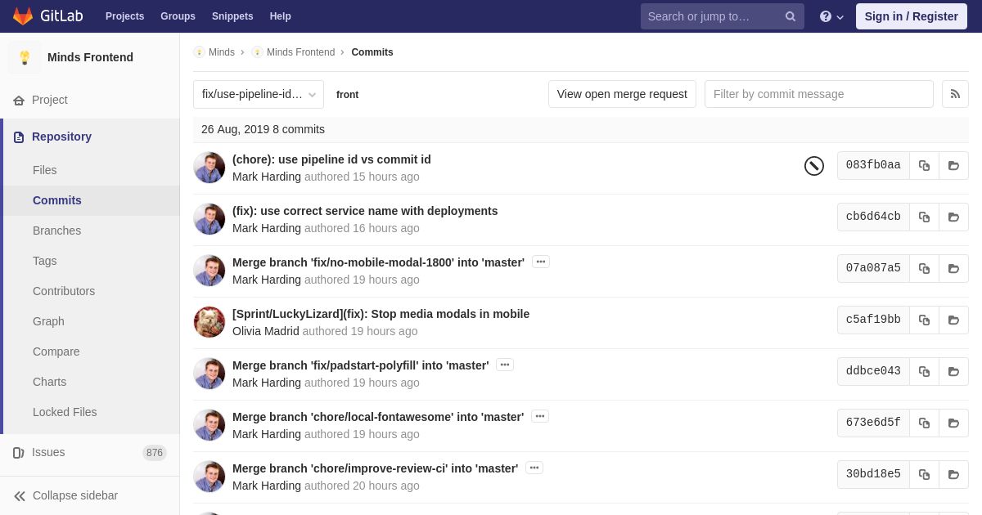Copy commit SHA c5af19bb
The width and height of the screenshot is (982, 515).
click(x=924, y=320)
